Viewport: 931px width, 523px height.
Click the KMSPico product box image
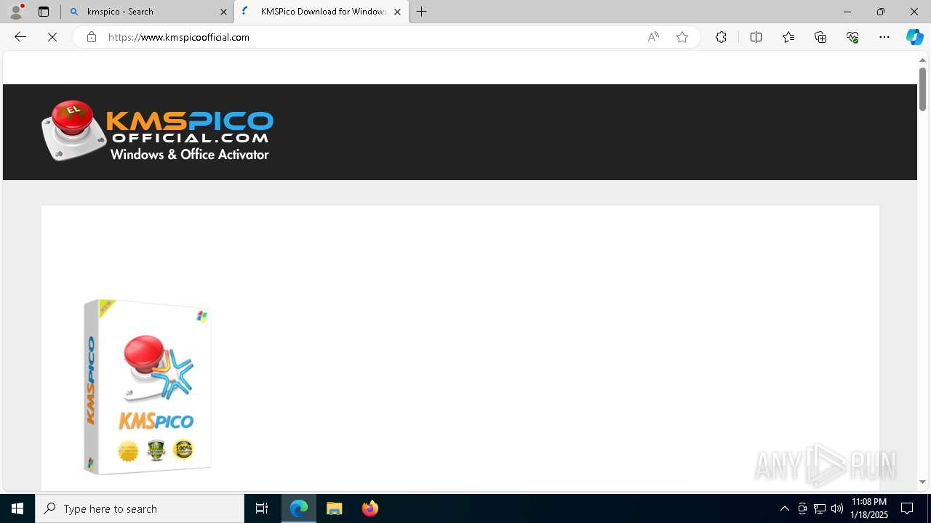[x=147, y=386]
